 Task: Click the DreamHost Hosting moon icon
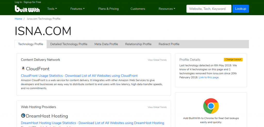point(23,116)
